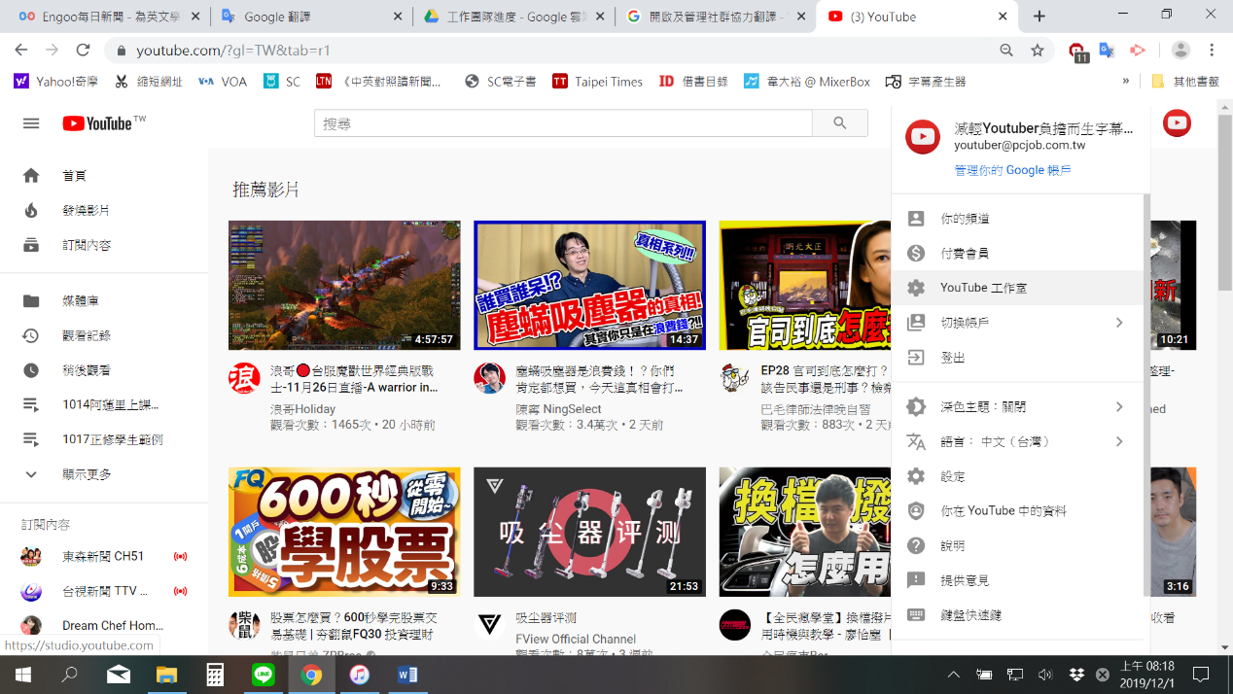Click FView Official Channel name
Image resolution: width=1233 pixels, height=694 pixels.
576,639
